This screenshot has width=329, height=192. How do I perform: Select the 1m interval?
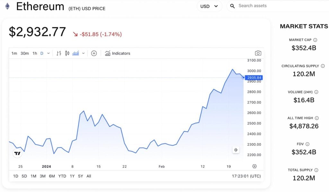(14, 54)
